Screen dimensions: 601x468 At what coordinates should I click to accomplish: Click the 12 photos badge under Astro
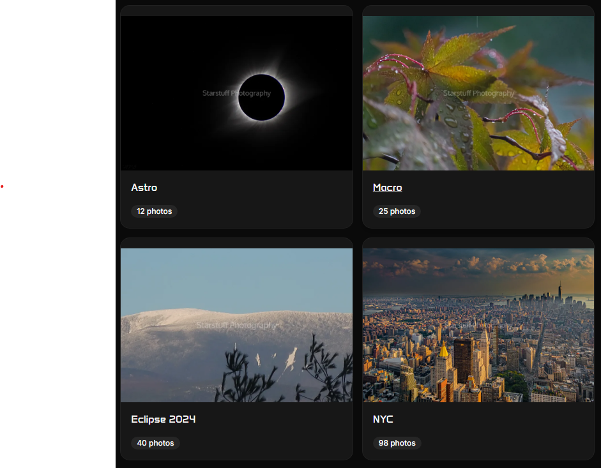(154, 211)
